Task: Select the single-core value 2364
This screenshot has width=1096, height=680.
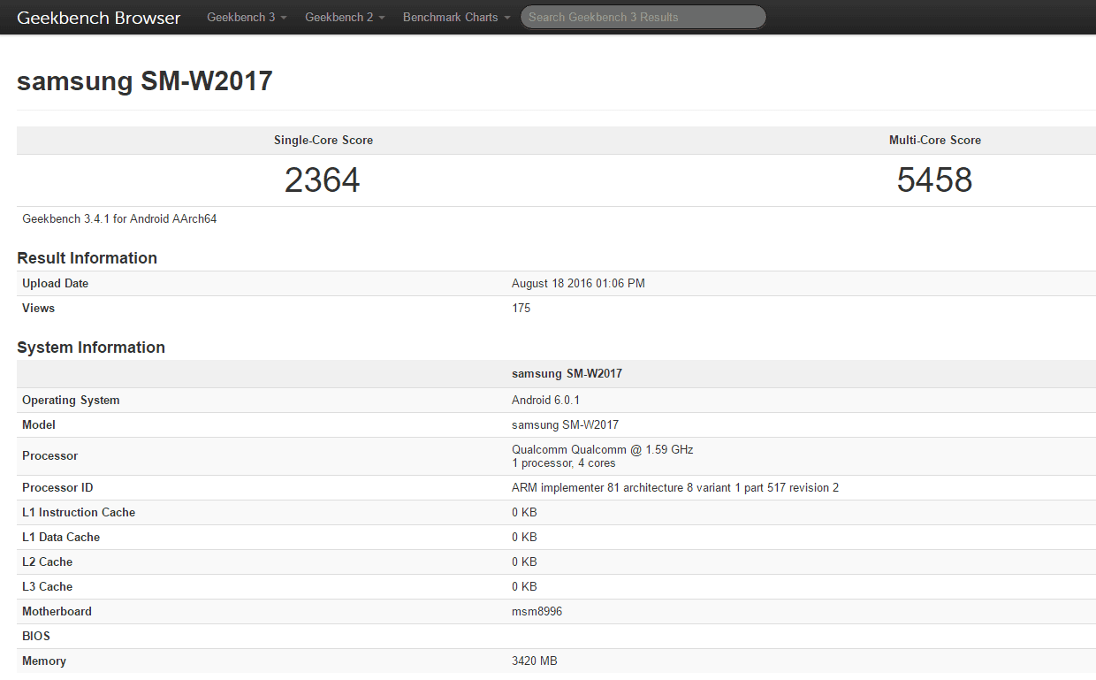Action: pos(323,180)
